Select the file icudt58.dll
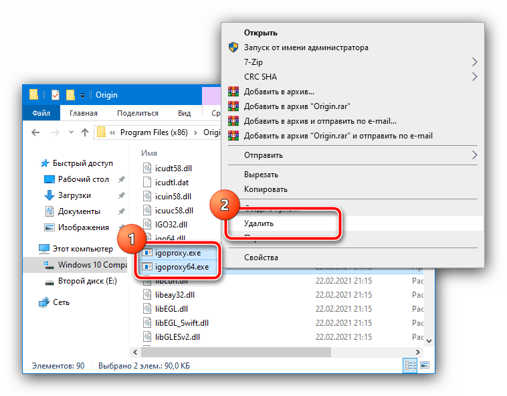This screenshot has height=396, width=507. click(x=173, y=169)
